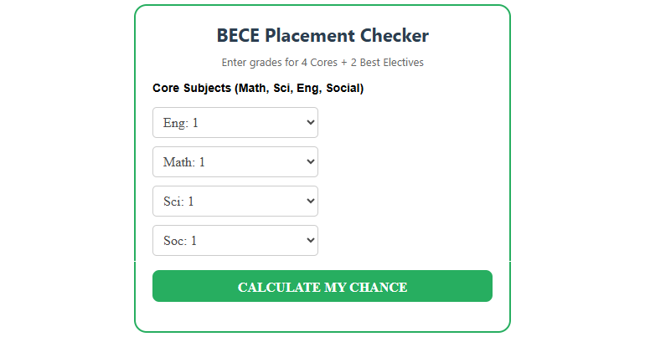Open the Eng grade dropdown
The image size is (645, 342).
tap(235, 123)
